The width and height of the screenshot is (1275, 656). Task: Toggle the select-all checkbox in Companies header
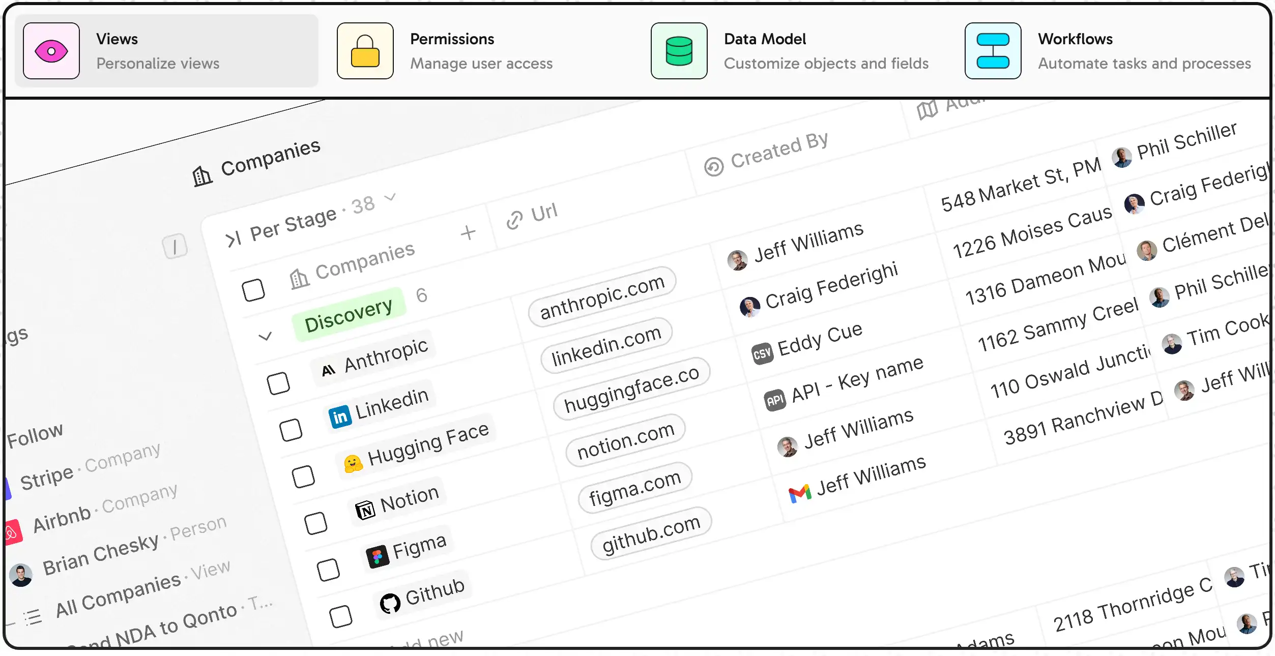pyautogui.click(x=253, y=290)
